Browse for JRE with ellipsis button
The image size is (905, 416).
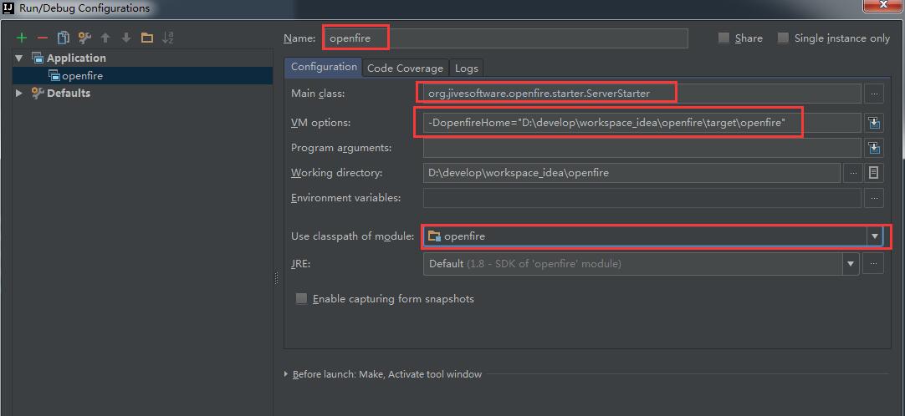point(874,264)
